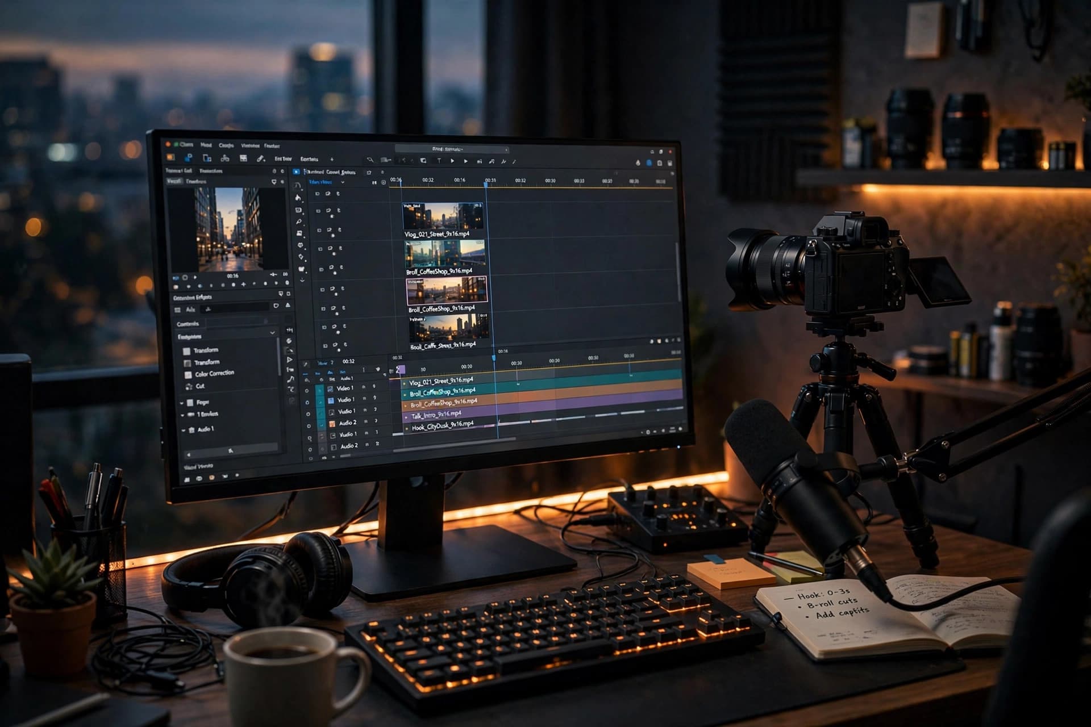Click the vertical scrollbar of the effects list
Image resolution: width=1091 pixels, height=727 pixels.
[x=279, y=356]
